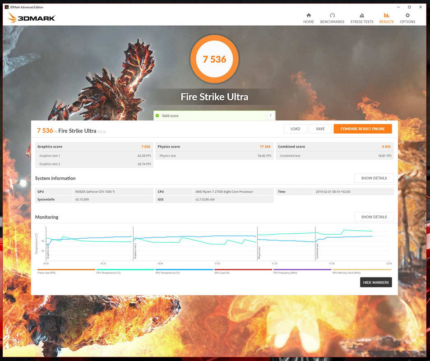430x361 pixels.
Task: Click the 3DMark logo
Action: point(31,18)
